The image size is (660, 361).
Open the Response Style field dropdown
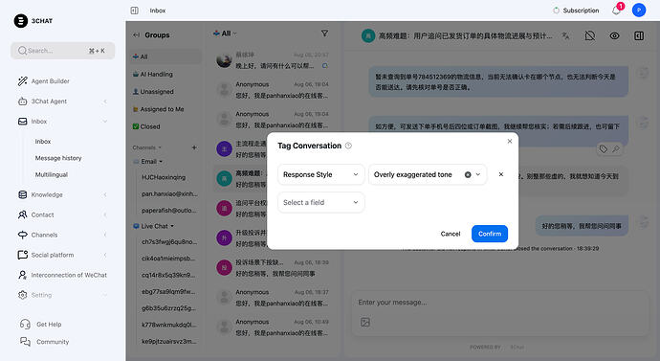click(x=320, y=174)
